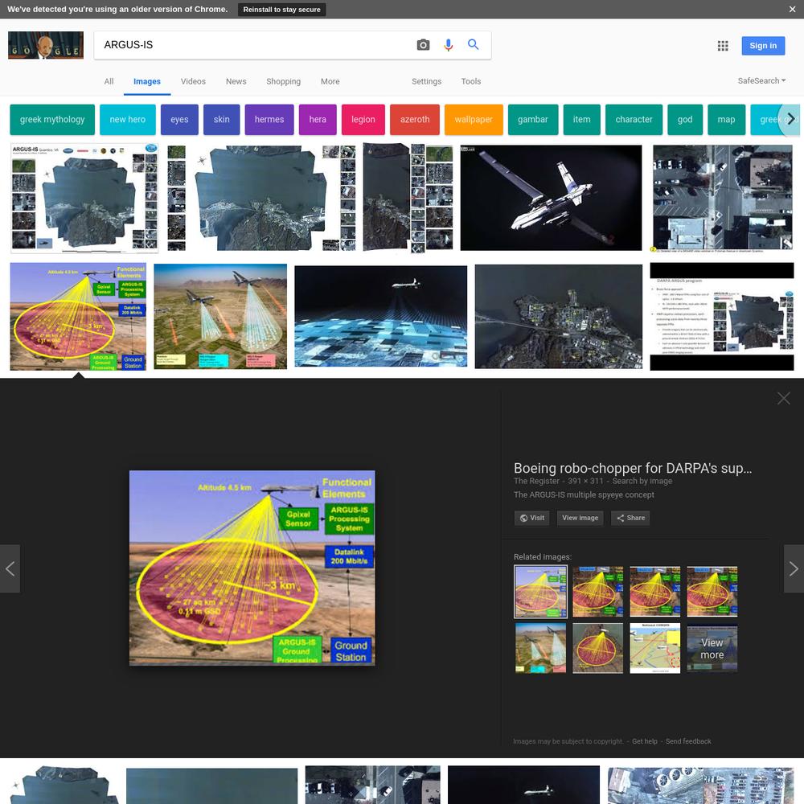Open the Settings menu
This screenshot has width=804, height=804.
[x=426, y=81]
